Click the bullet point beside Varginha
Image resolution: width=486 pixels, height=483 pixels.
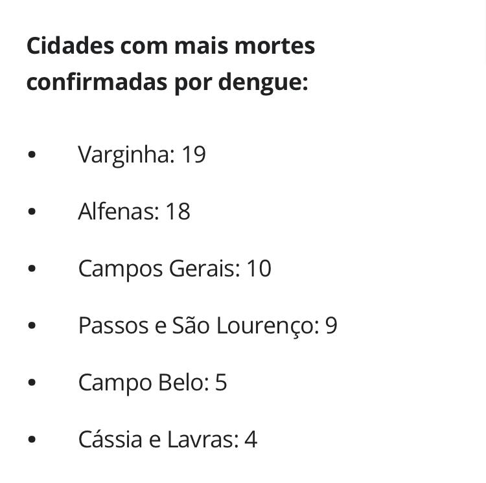(32, 154)
